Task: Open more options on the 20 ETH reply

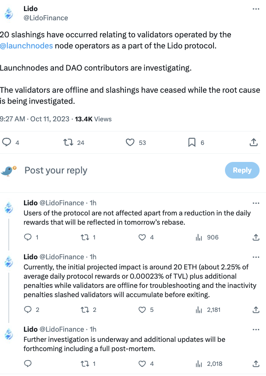Action: (256, 257)
